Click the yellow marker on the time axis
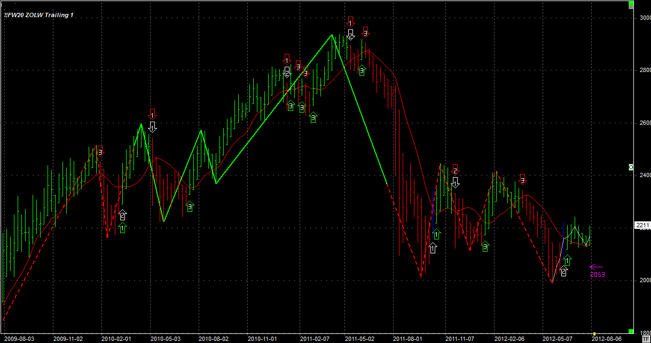The width and height of the screenshot is (651, 343). point(594,334)
